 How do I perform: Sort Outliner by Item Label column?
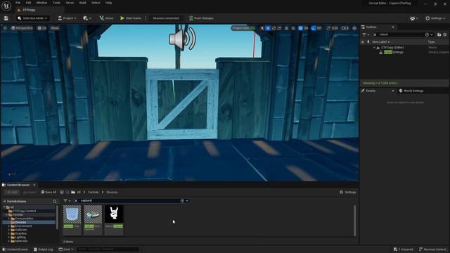tap(381, 42)
